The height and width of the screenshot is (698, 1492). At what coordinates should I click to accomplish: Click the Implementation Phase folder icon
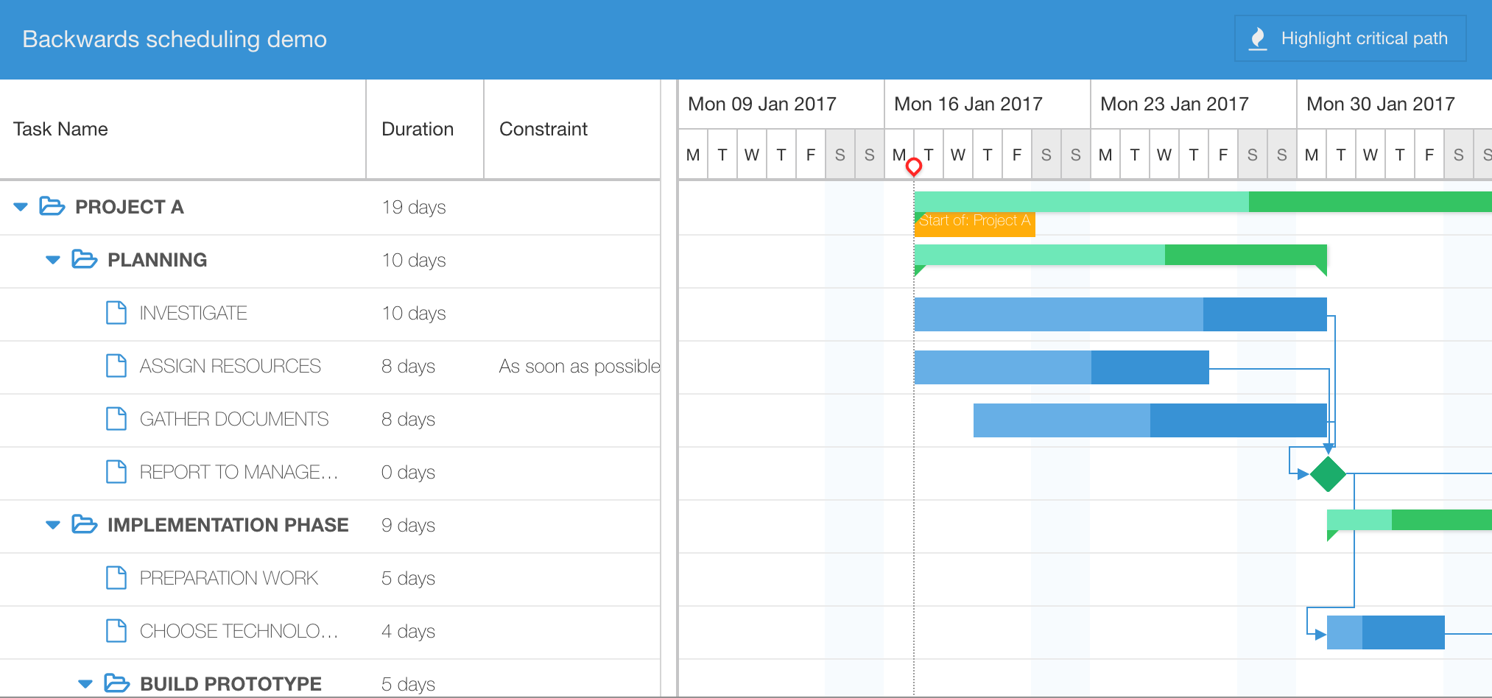pos(85,525)
